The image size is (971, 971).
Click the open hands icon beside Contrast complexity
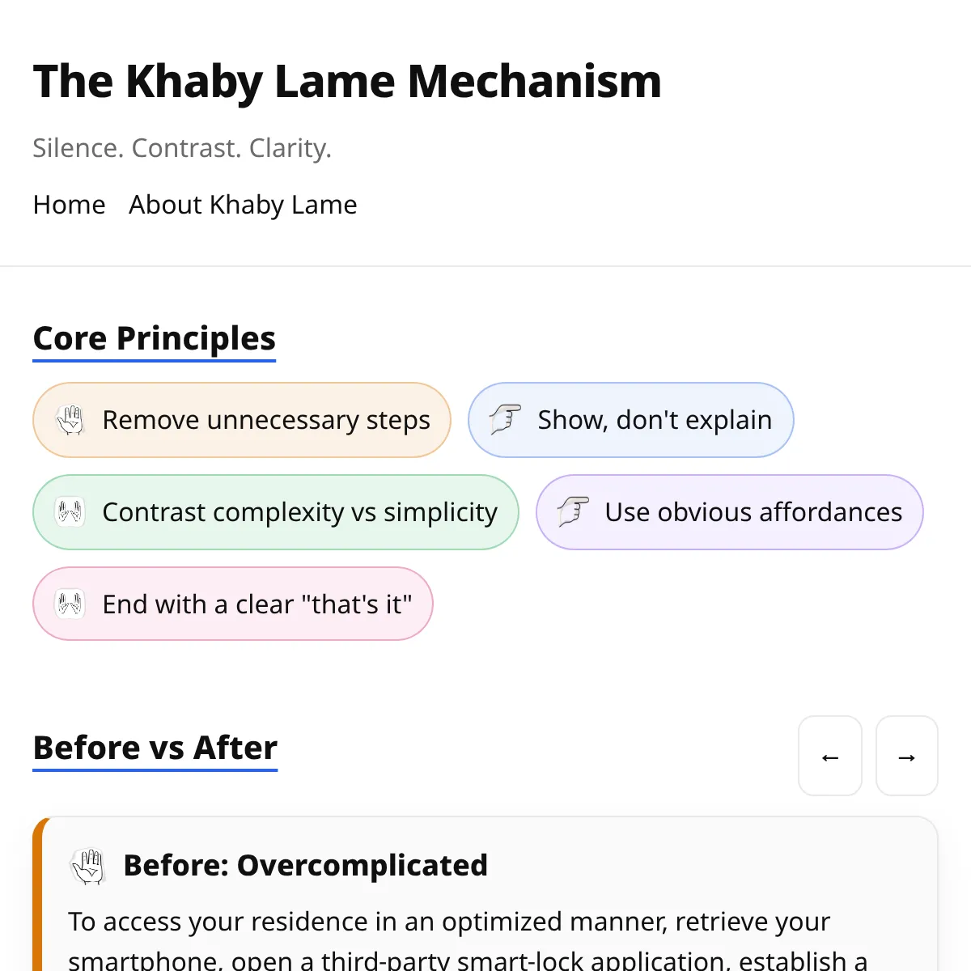[70, 512]
